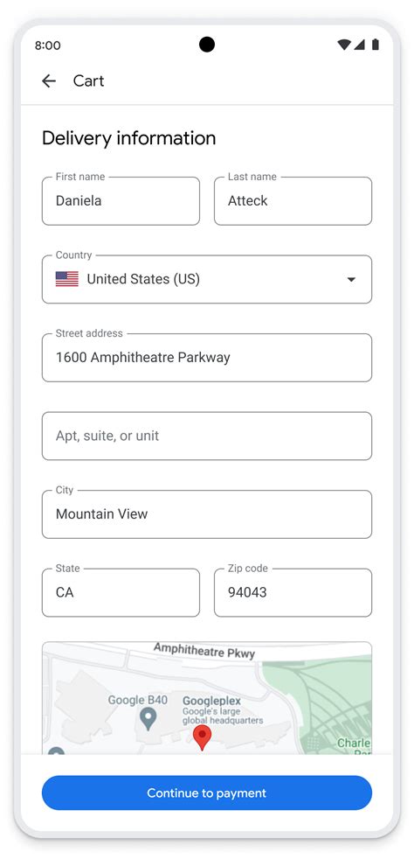Open the United States (US) country selector
414x859 pixels.
click(x=207, y=279)
